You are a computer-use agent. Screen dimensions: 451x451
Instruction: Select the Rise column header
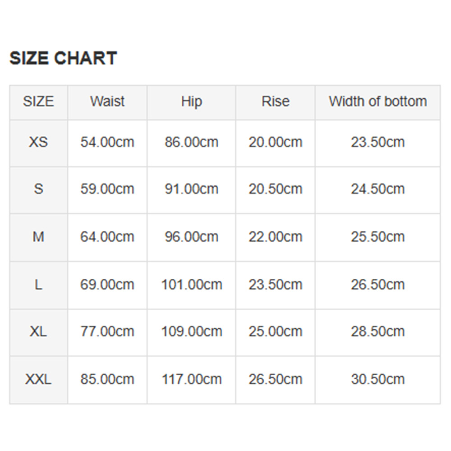coord(275,101)
